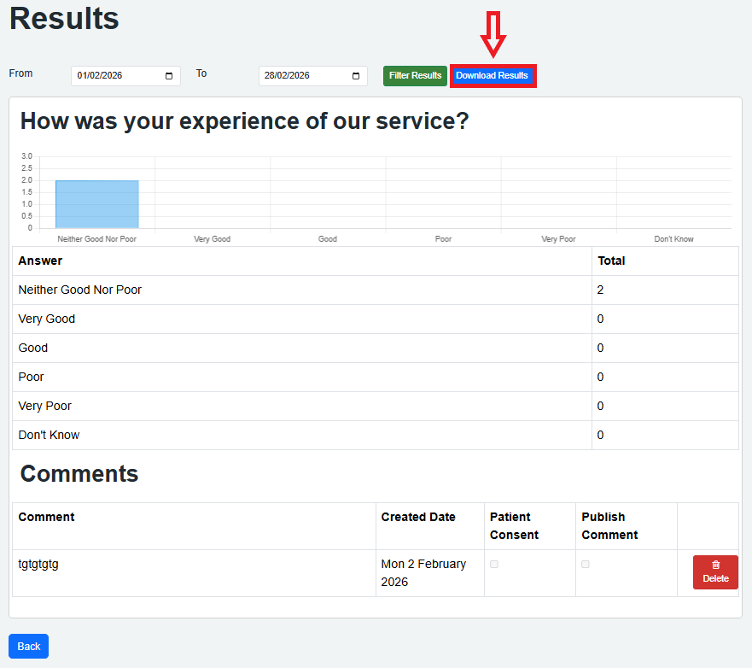The image size is (752, 668).
Task: Open the From date calendar picker icon
Action: [x=169, y=76]
